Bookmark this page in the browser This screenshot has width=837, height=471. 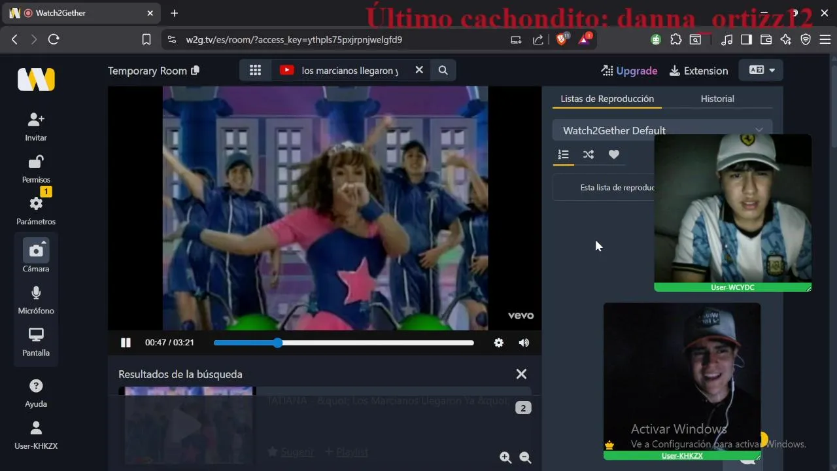pos(146,39)
